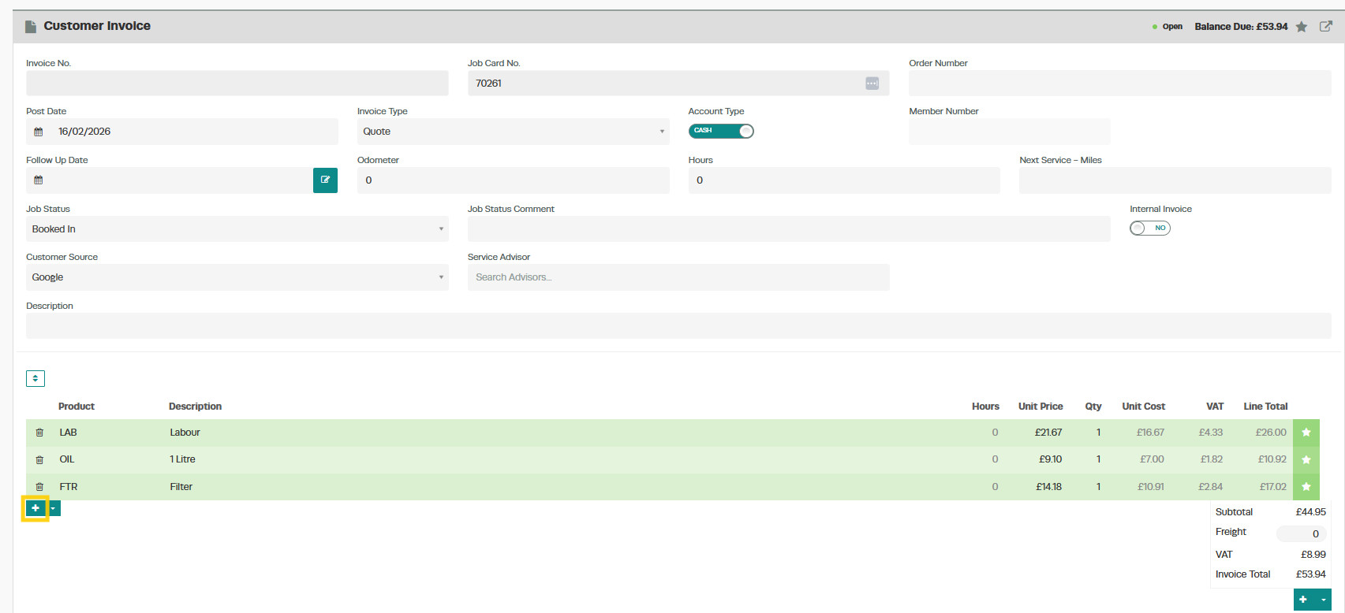Click the Follow Up Date field
1345x613 pixels.
(x=170, y=180)
